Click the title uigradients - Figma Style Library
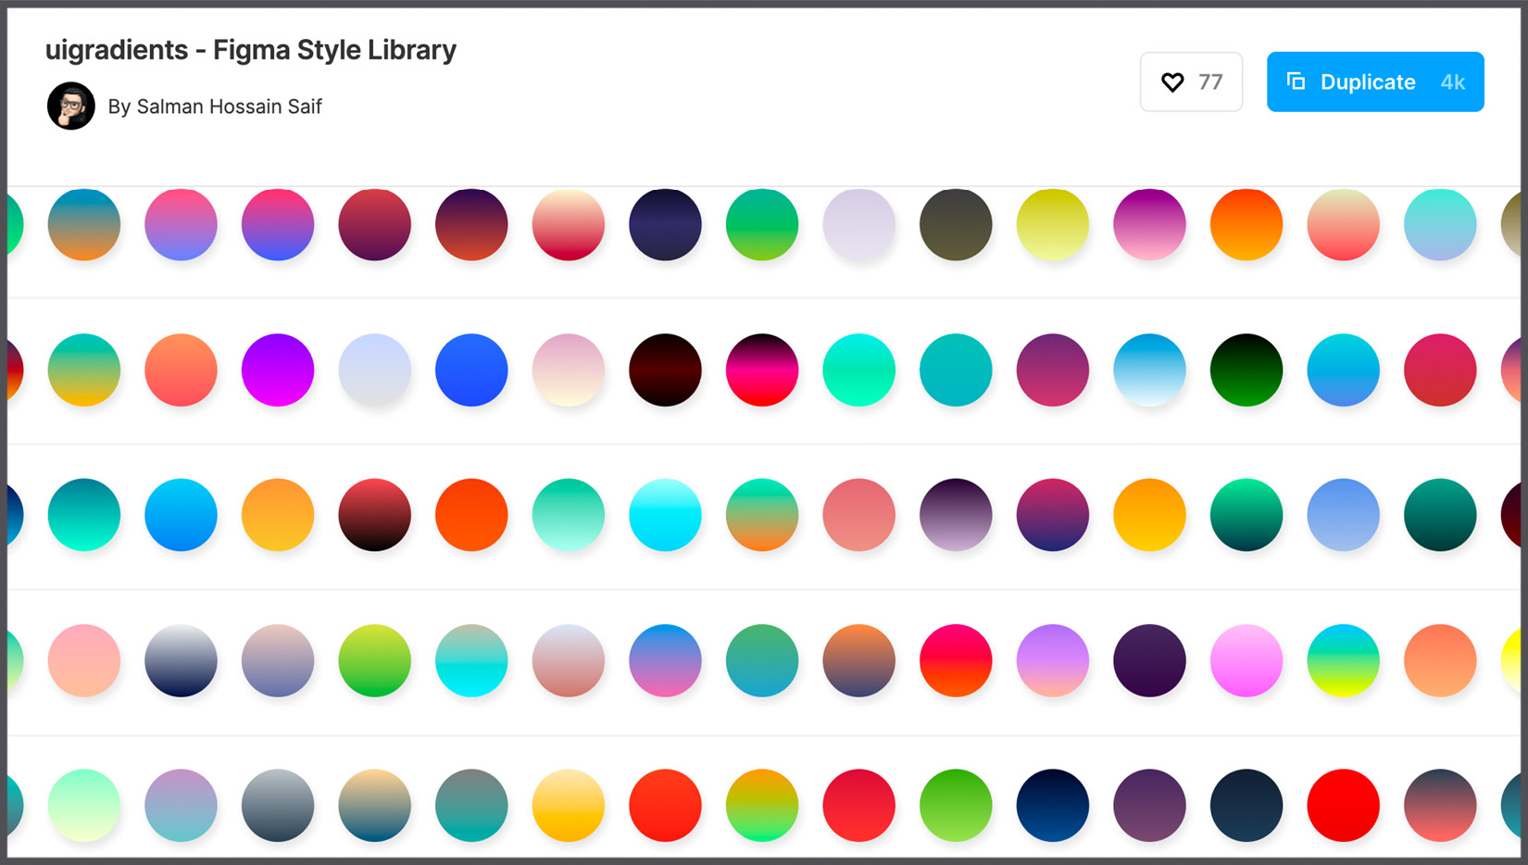 click(251, 50)
